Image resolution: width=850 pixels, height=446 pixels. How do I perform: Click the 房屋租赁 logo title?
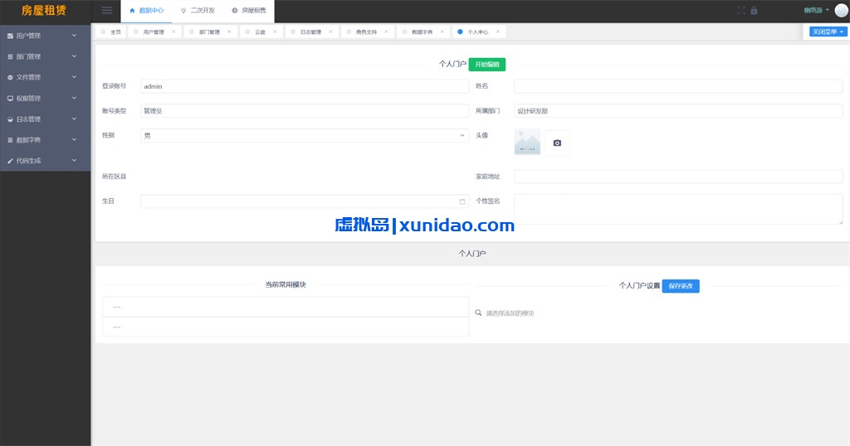click(x=44, y=10)
